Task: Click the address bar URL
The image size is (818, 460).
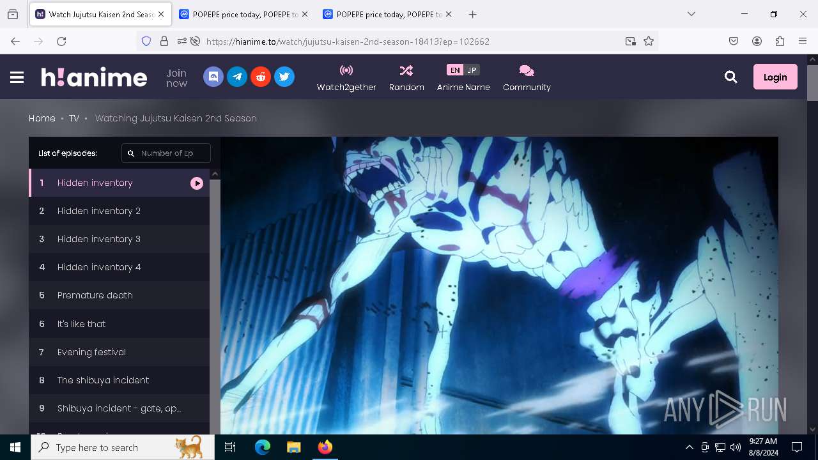Action: point(348,42)
